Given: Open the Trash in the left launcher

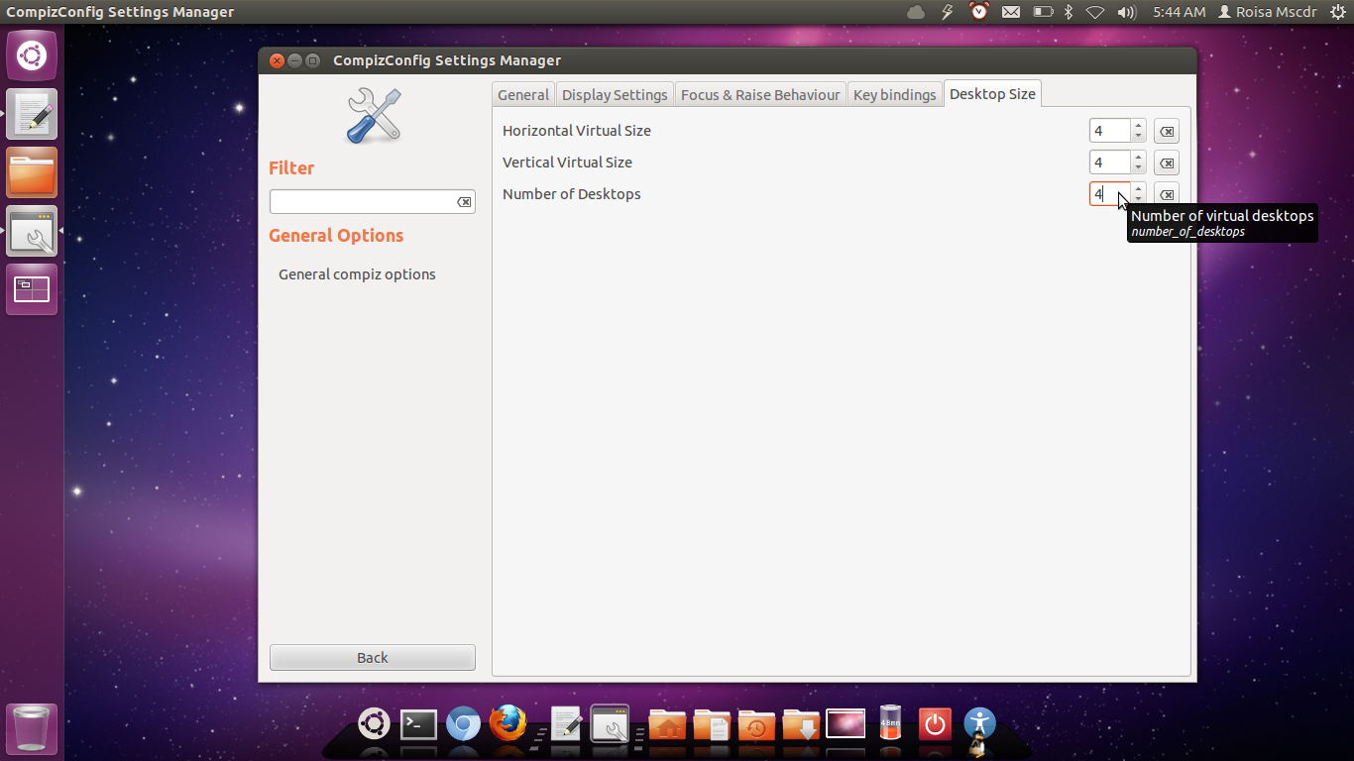Looking at the screenshot, I should (32, 729).
